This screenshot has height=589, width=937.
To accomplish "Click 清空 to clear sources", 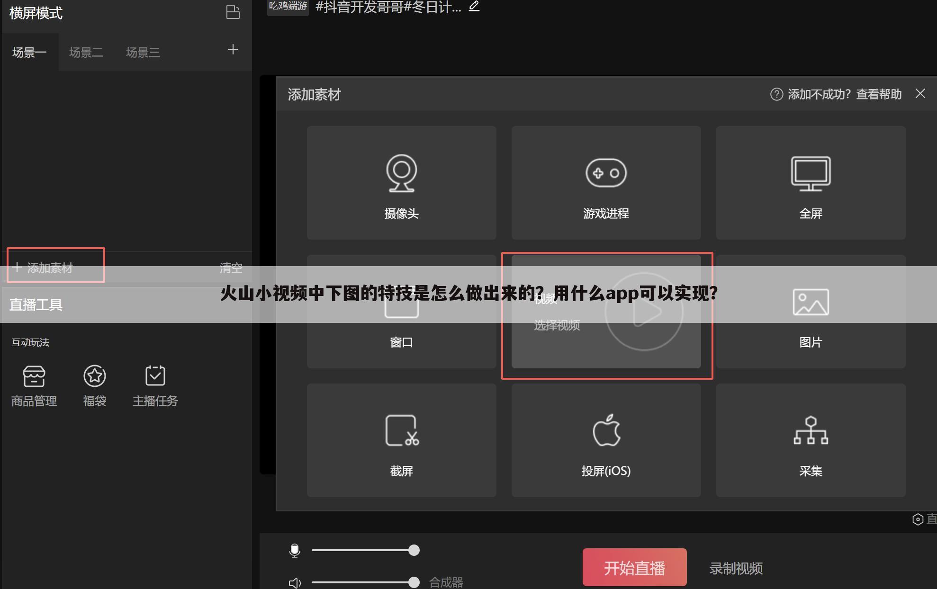I will pyautogui.click(x=231, y=268).
